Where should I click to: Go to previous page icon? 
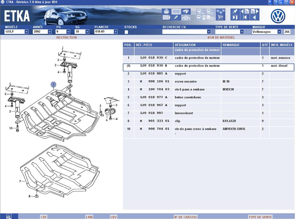click(x=245, y=12)
